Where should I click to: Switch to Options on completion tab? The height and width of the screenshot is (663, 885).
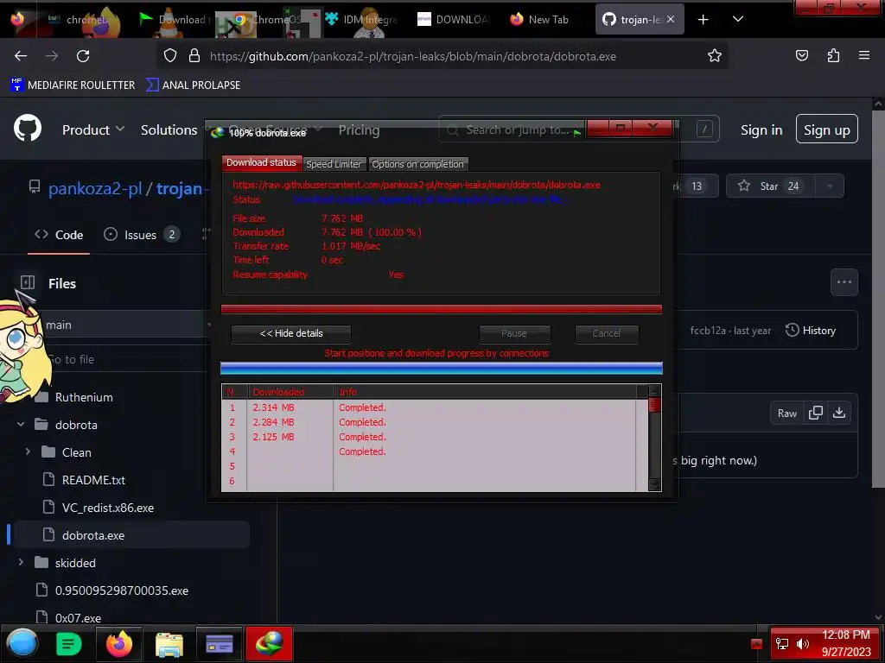coord(417,164)
